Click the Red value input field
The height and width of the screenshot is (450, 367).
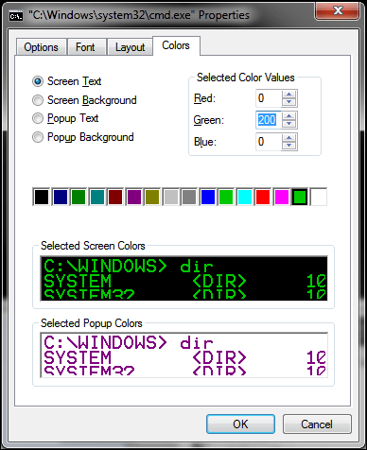coord(268,98)
